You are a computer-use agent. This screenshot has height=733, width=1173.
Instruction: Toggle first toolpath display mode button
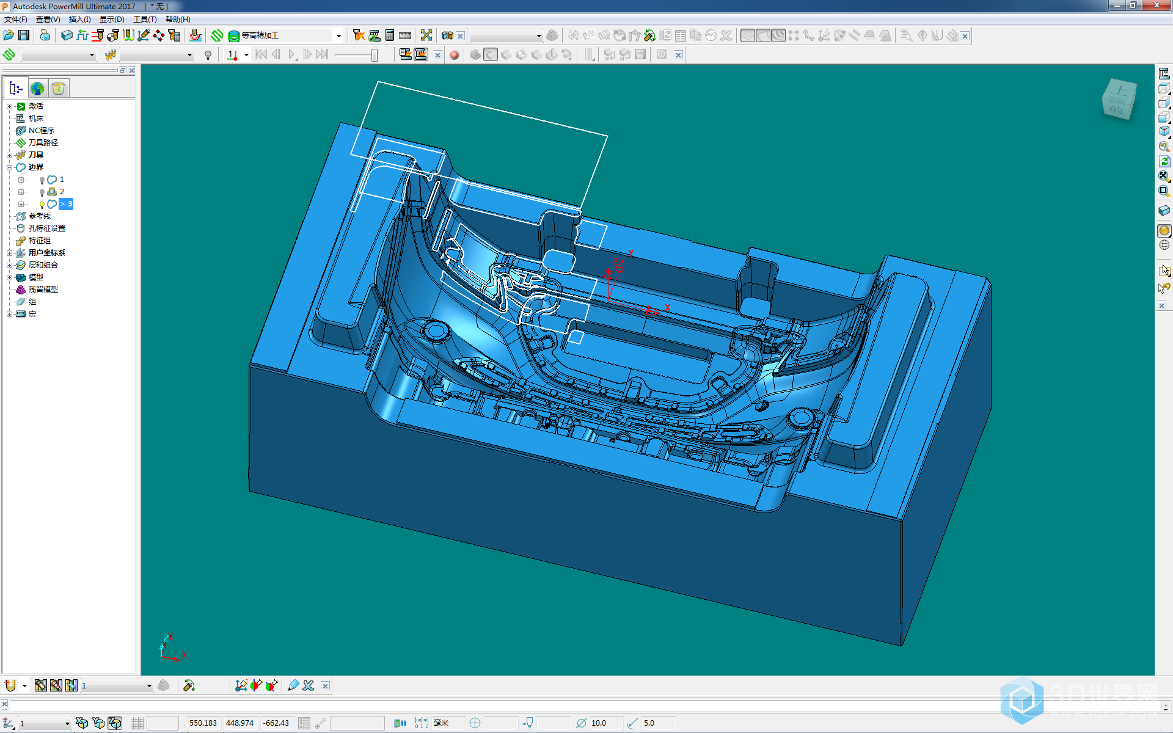(747, 35)
